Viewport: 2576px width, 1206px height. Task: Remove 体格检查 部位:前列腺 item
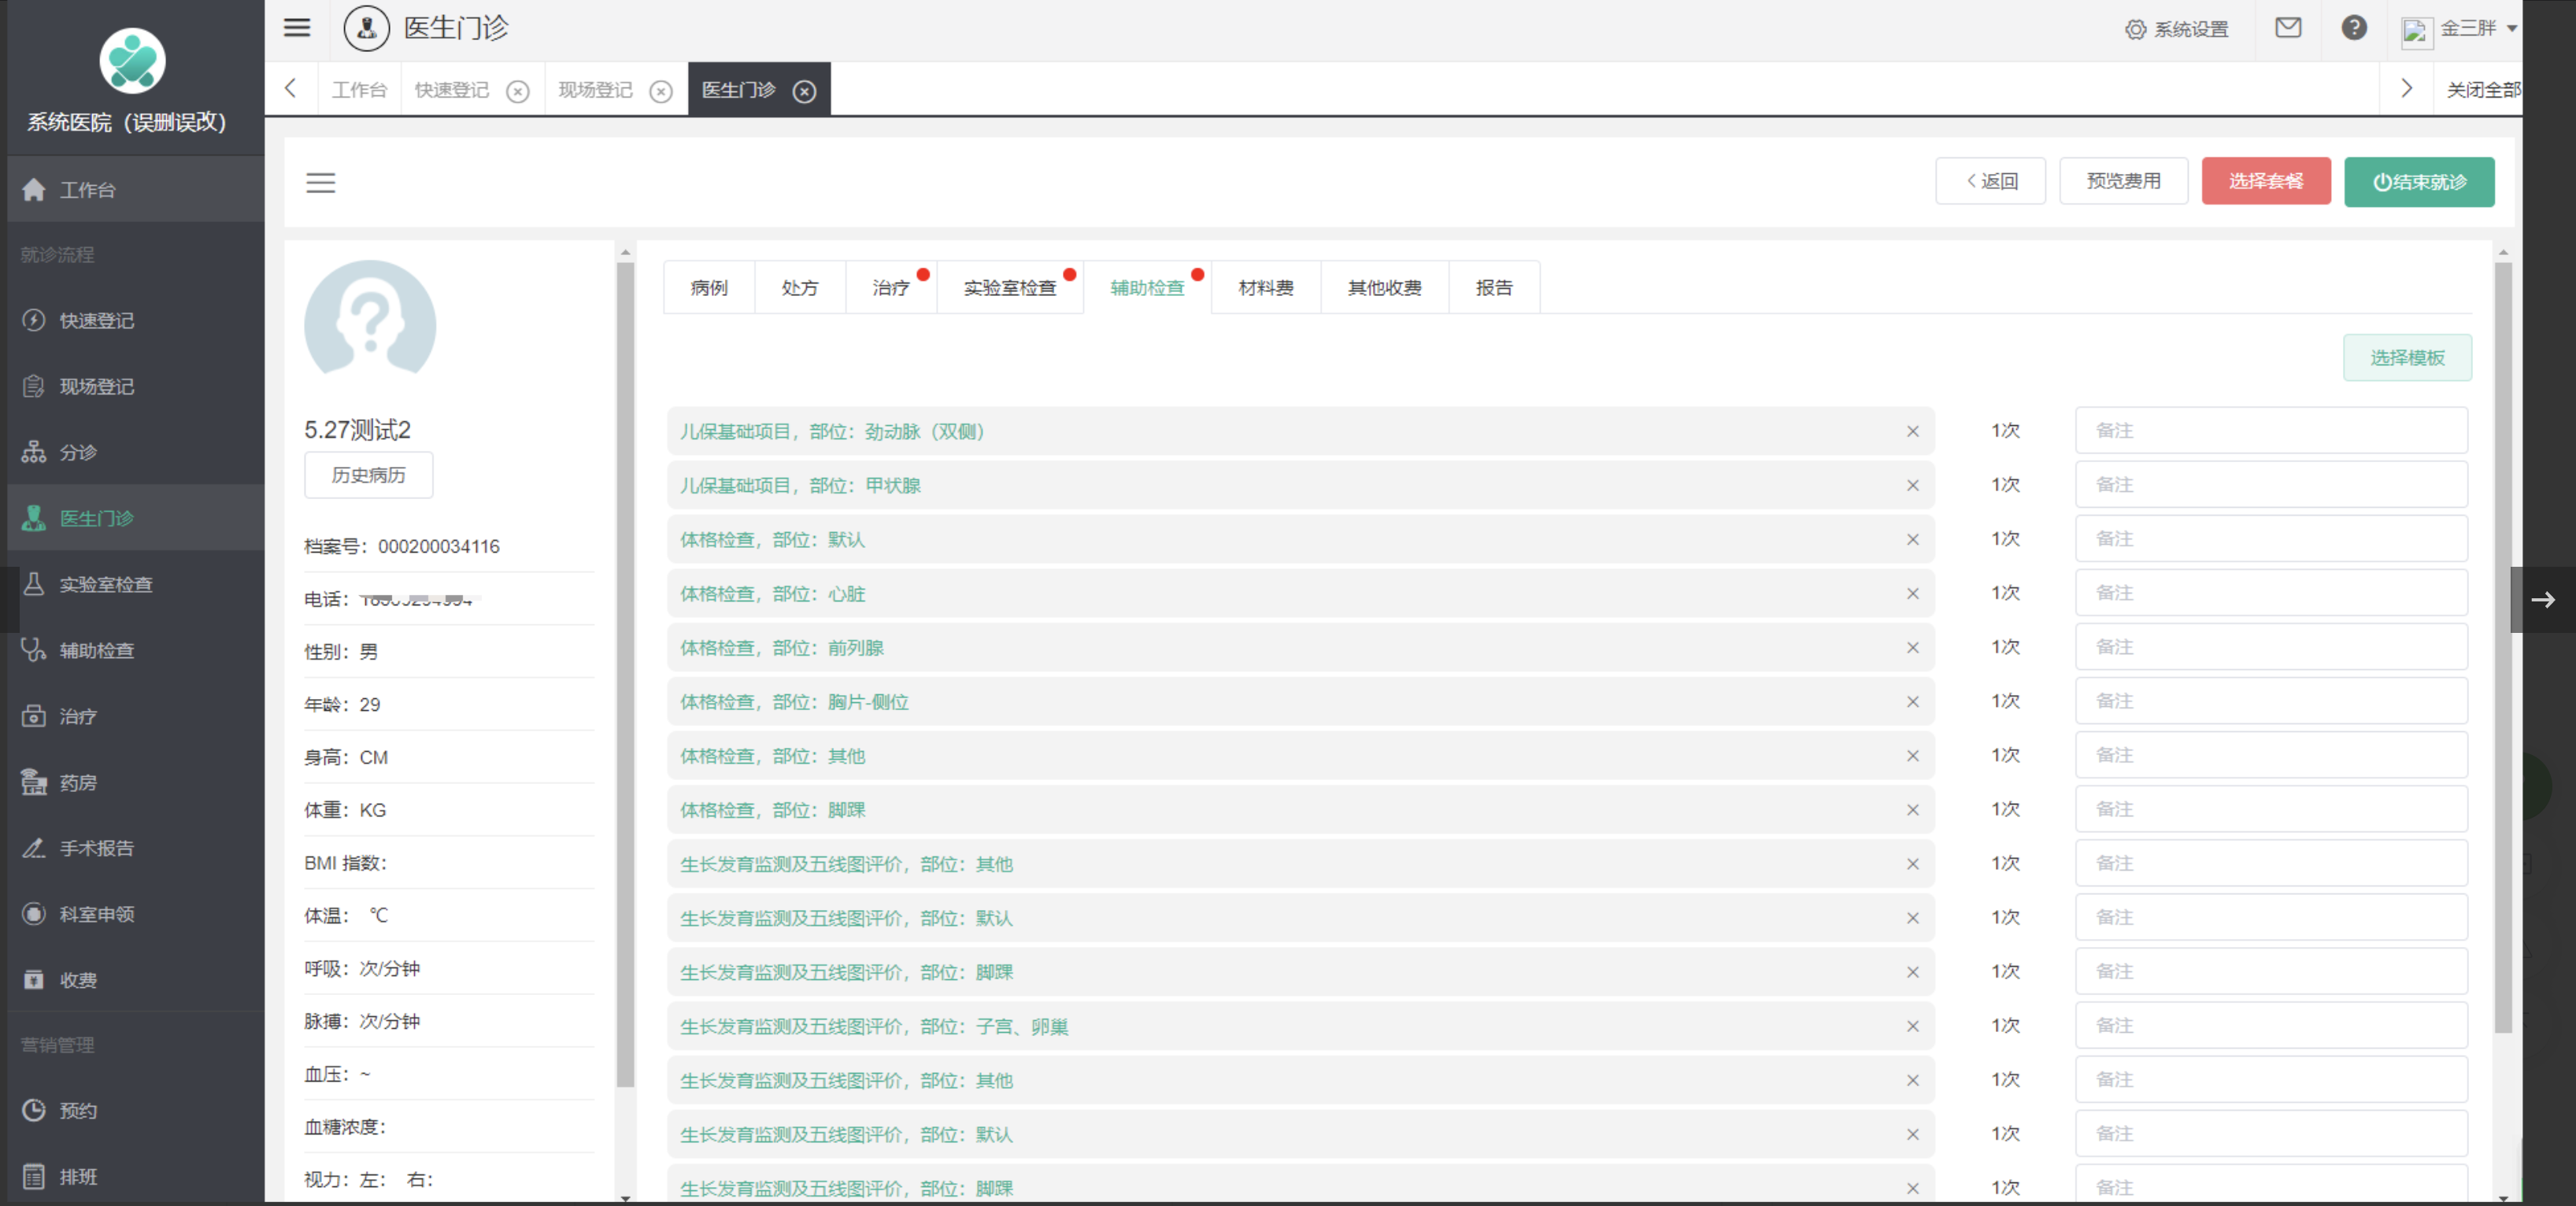[x=1912, y=647]
